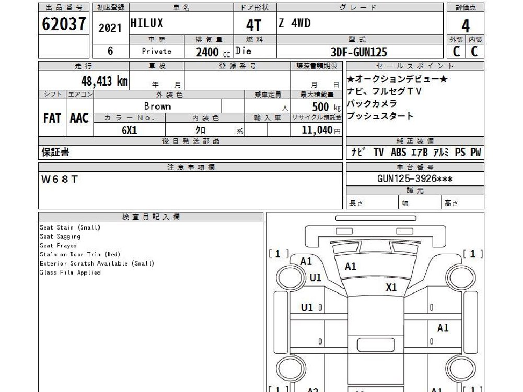Select the Glass Film Applied note
The height and width of the screenshot is (392, 523).
click(x=70, y=272)
